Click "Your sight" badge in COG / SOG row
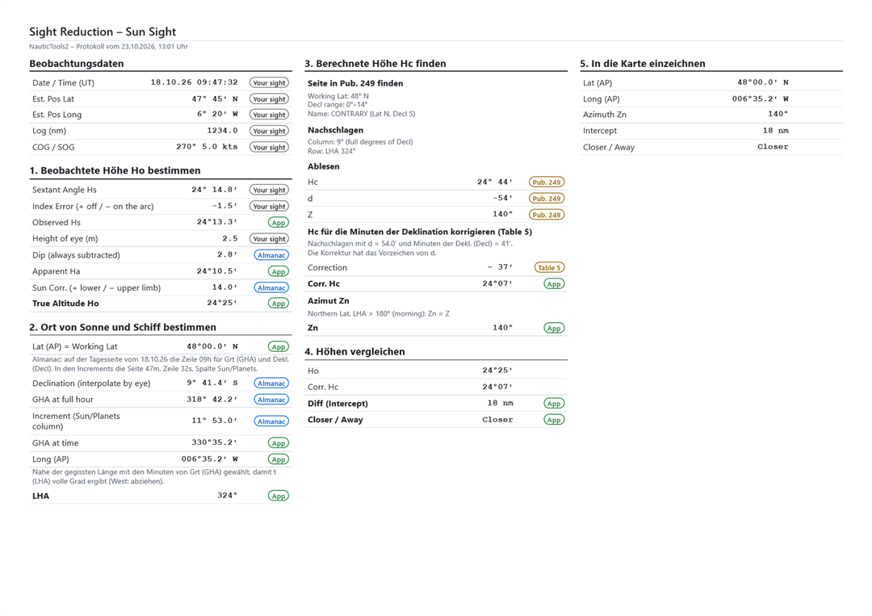Image resolution: width=872 pixels, height=616 pixels. [x=269, y=147]
